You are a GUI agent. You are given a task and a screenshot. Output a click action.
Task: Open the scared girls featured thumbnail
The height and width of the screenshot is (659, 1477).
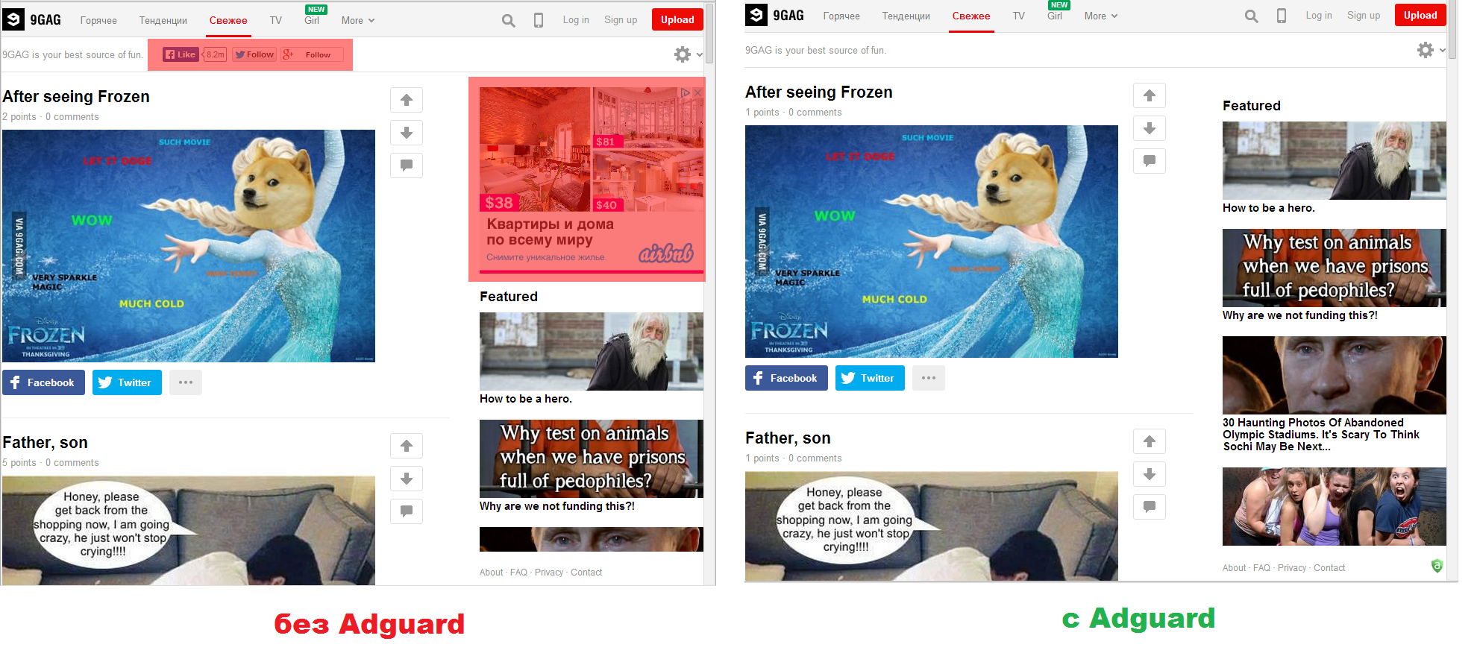click(x=1335, y=506)
